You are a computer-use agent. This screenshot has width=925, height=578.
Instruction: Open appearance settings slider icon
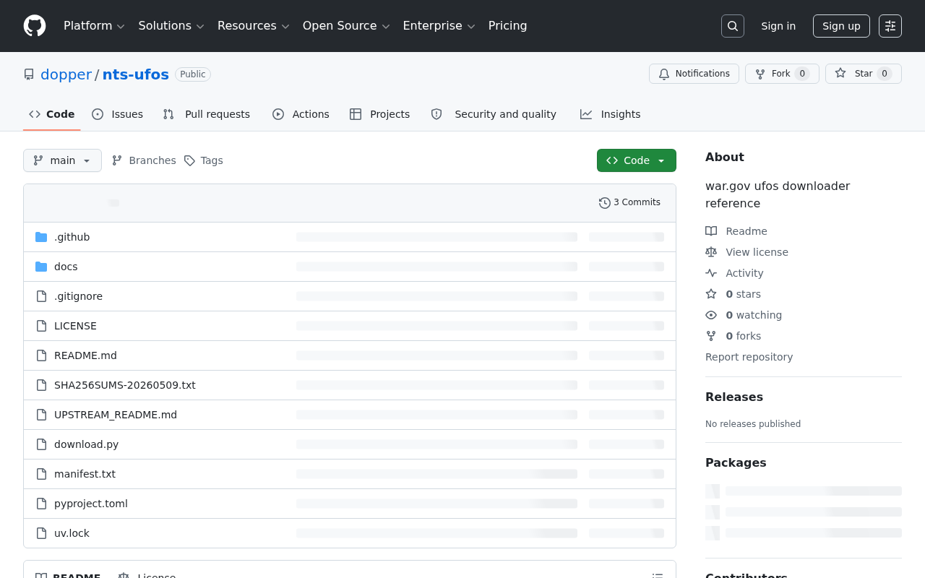[890, 26]
